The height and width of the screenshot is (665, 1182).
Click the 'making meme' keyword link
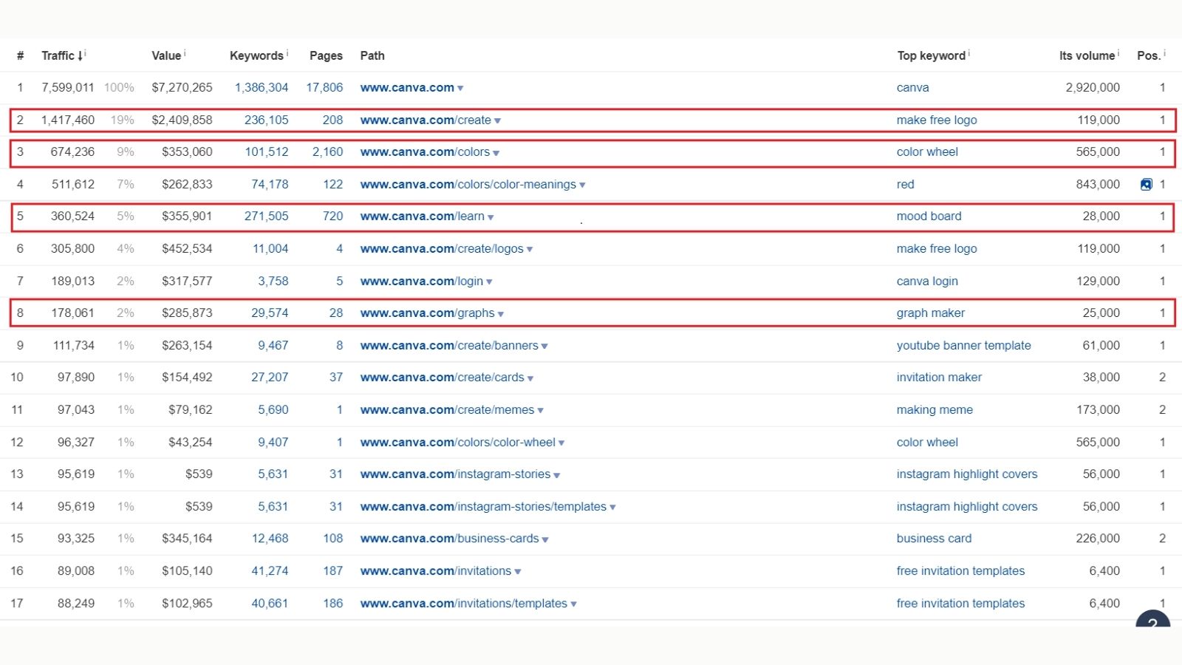click(x=935, y=409)
